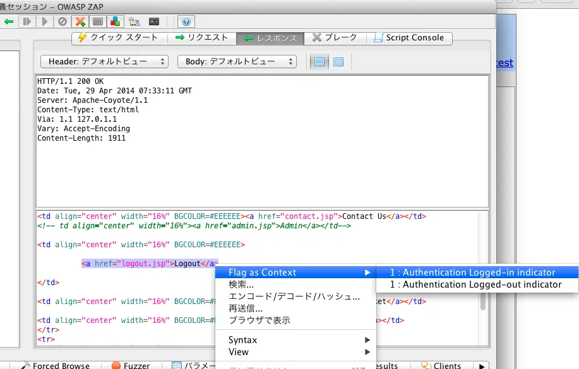579x369 pixels.
Task: Toggle horizontal split view layout
Action: tap(321, 61)
